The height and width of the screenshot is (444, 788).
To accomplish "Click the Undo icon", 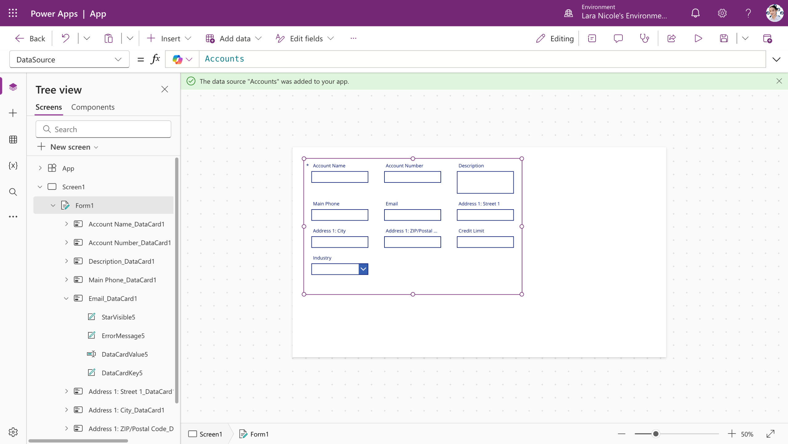I will click(x=65, y=38).
